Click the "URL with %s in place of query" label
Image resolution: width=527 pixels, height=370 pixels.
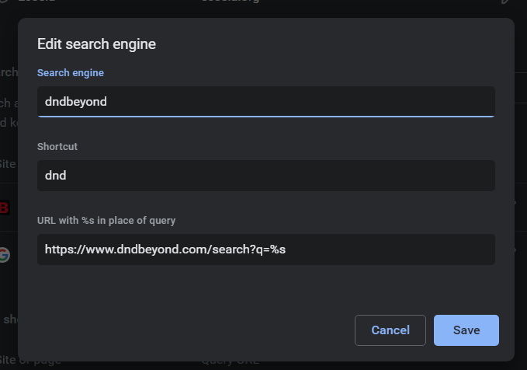pos(106,221)
